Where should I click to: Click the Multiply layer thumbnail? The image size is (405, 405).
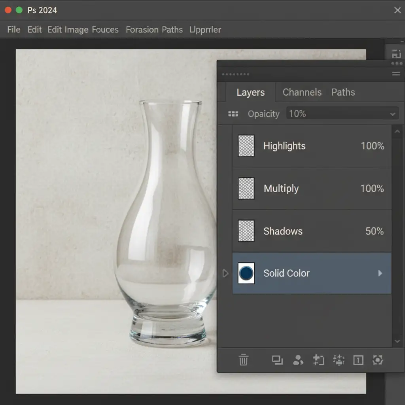click(246, 189)
